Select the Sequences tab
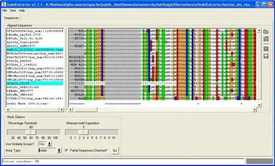This screenshot has width=275, height=166. tap(12, 18)
